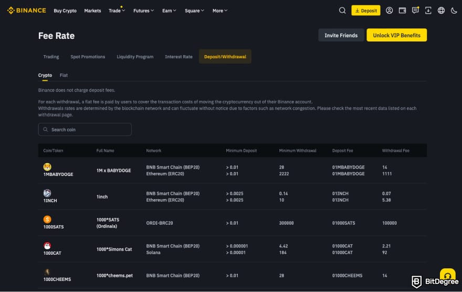Focus the Search coin input field
The height and width of the screenshot is (292, 462).
click(85, 129)
